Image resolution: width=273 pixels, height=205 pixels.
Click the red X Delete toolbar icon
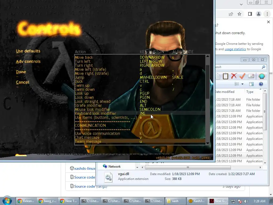(234, 76)
